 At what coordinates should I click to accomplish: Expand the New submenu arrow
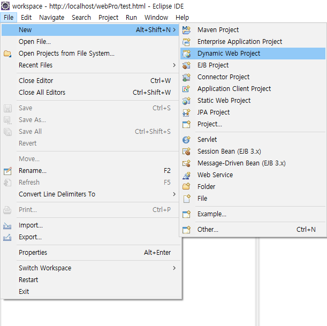click(x=174, y=30)
